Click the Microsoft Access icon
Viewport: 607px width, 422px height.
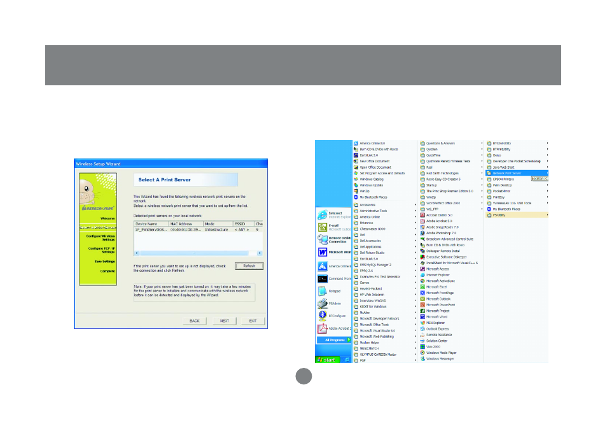(x=422, y=269)
